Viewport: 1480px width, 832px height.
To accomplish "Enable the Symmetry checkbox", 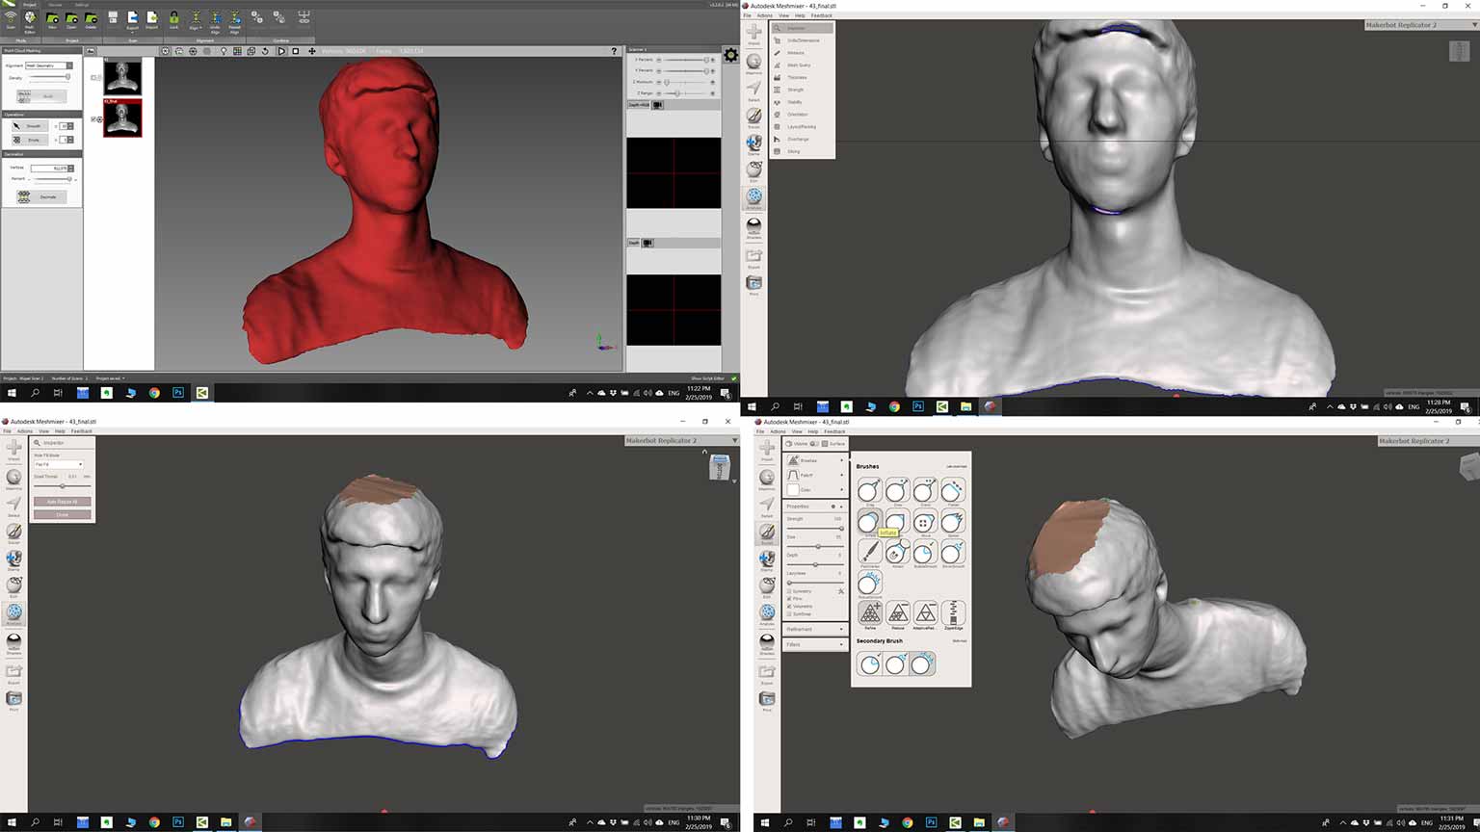I will pyautogui.click(x=790, y=591).
